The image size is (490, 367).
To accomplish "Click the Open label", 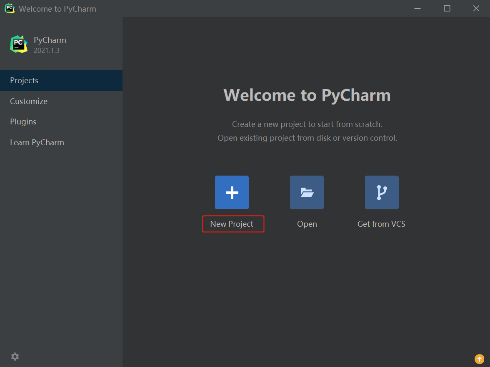I will coord(307,224).
